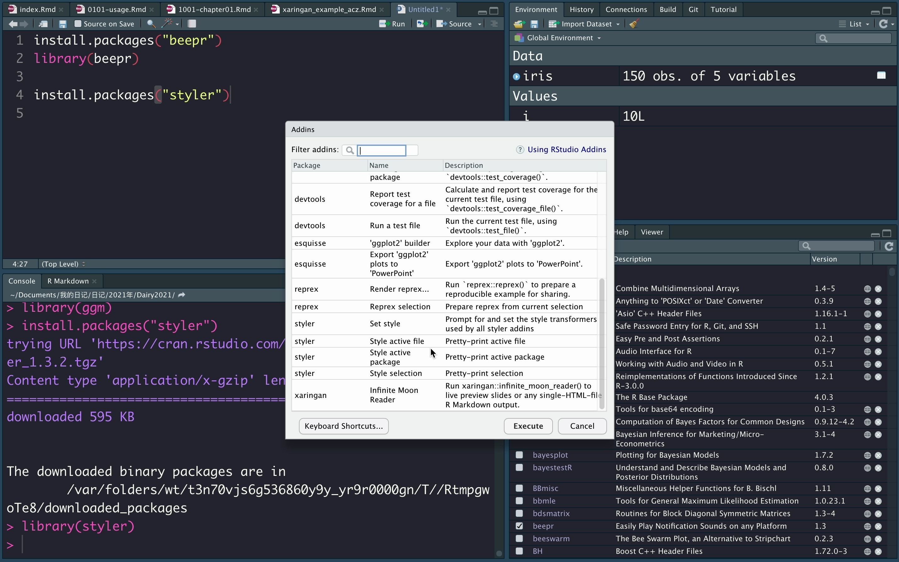Click the find/replace magnifier in editor toolbar
This screenshot has width=899, height=562.
tap(151, 24)
